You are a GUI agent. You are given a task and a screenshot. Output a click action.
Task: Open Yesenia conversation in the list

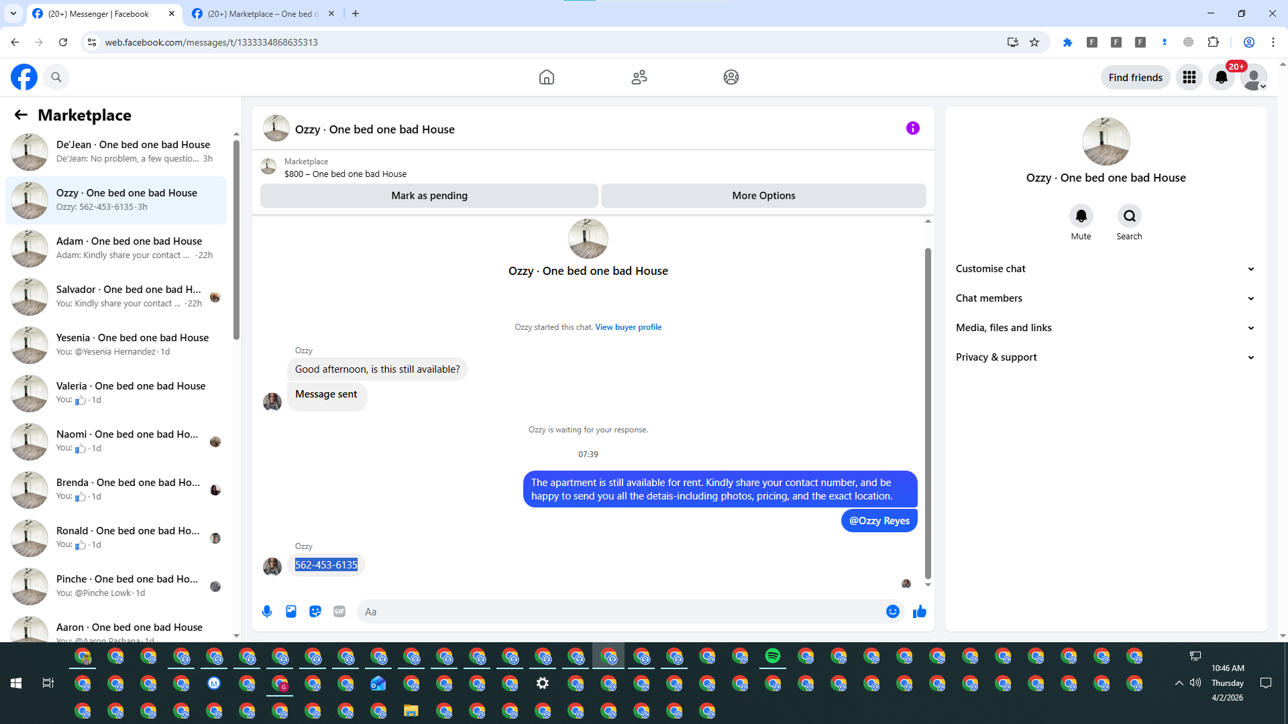[116, 345]
